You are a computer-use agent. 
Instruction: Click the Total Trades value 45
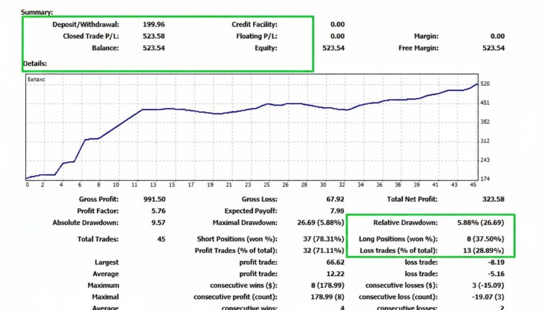[161, 239]
